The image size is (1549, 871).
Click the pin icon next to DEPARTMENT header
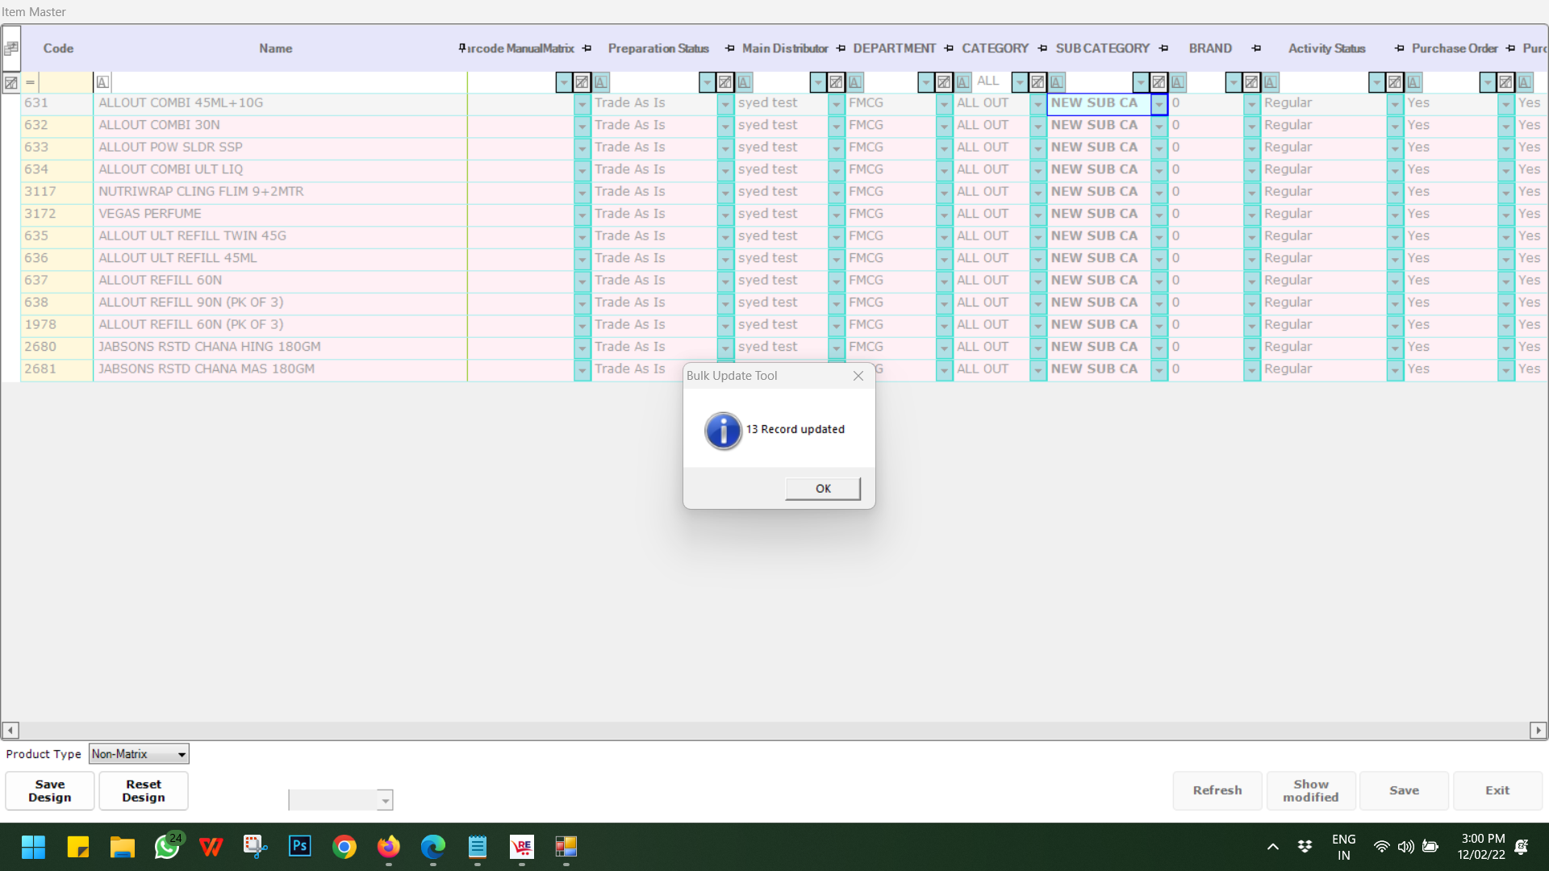[949, 48]
